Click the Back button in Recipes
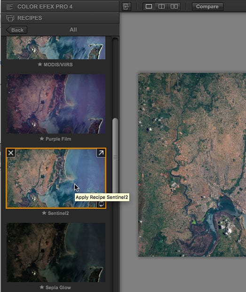The image size is (246, 292). pos(17,30)
